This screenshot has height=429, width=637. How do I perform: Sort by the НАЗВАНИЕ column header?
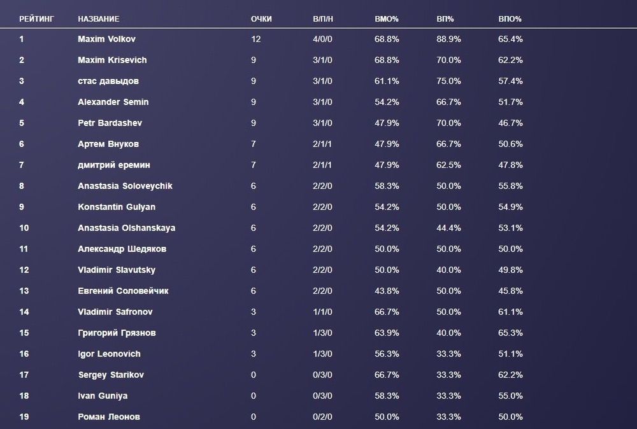[98, 19]
